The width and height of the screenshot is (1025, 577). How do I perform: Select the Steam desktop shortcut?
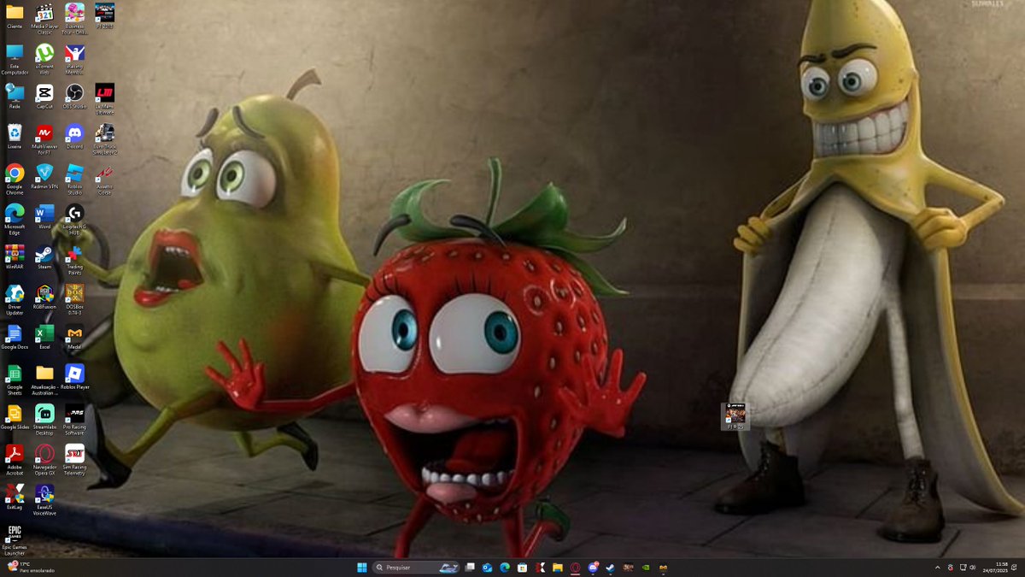tap(44, 257)
